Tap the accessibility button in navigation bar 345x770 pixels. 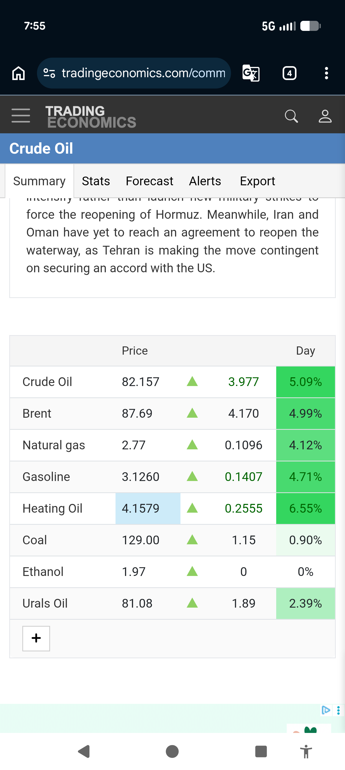coord(306,751)
